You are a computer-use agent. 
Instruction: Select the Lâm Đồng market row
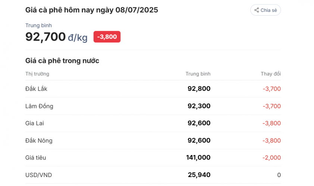pyautogui.click(x=153, y=106)
